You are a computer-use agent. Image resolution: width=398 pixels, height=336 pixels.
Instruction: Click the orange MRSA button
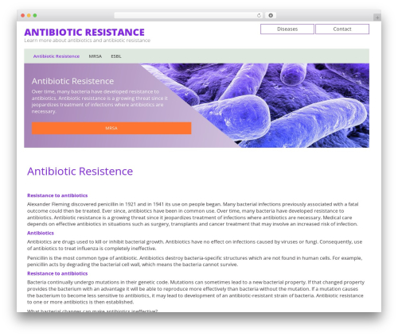[111, 128]
